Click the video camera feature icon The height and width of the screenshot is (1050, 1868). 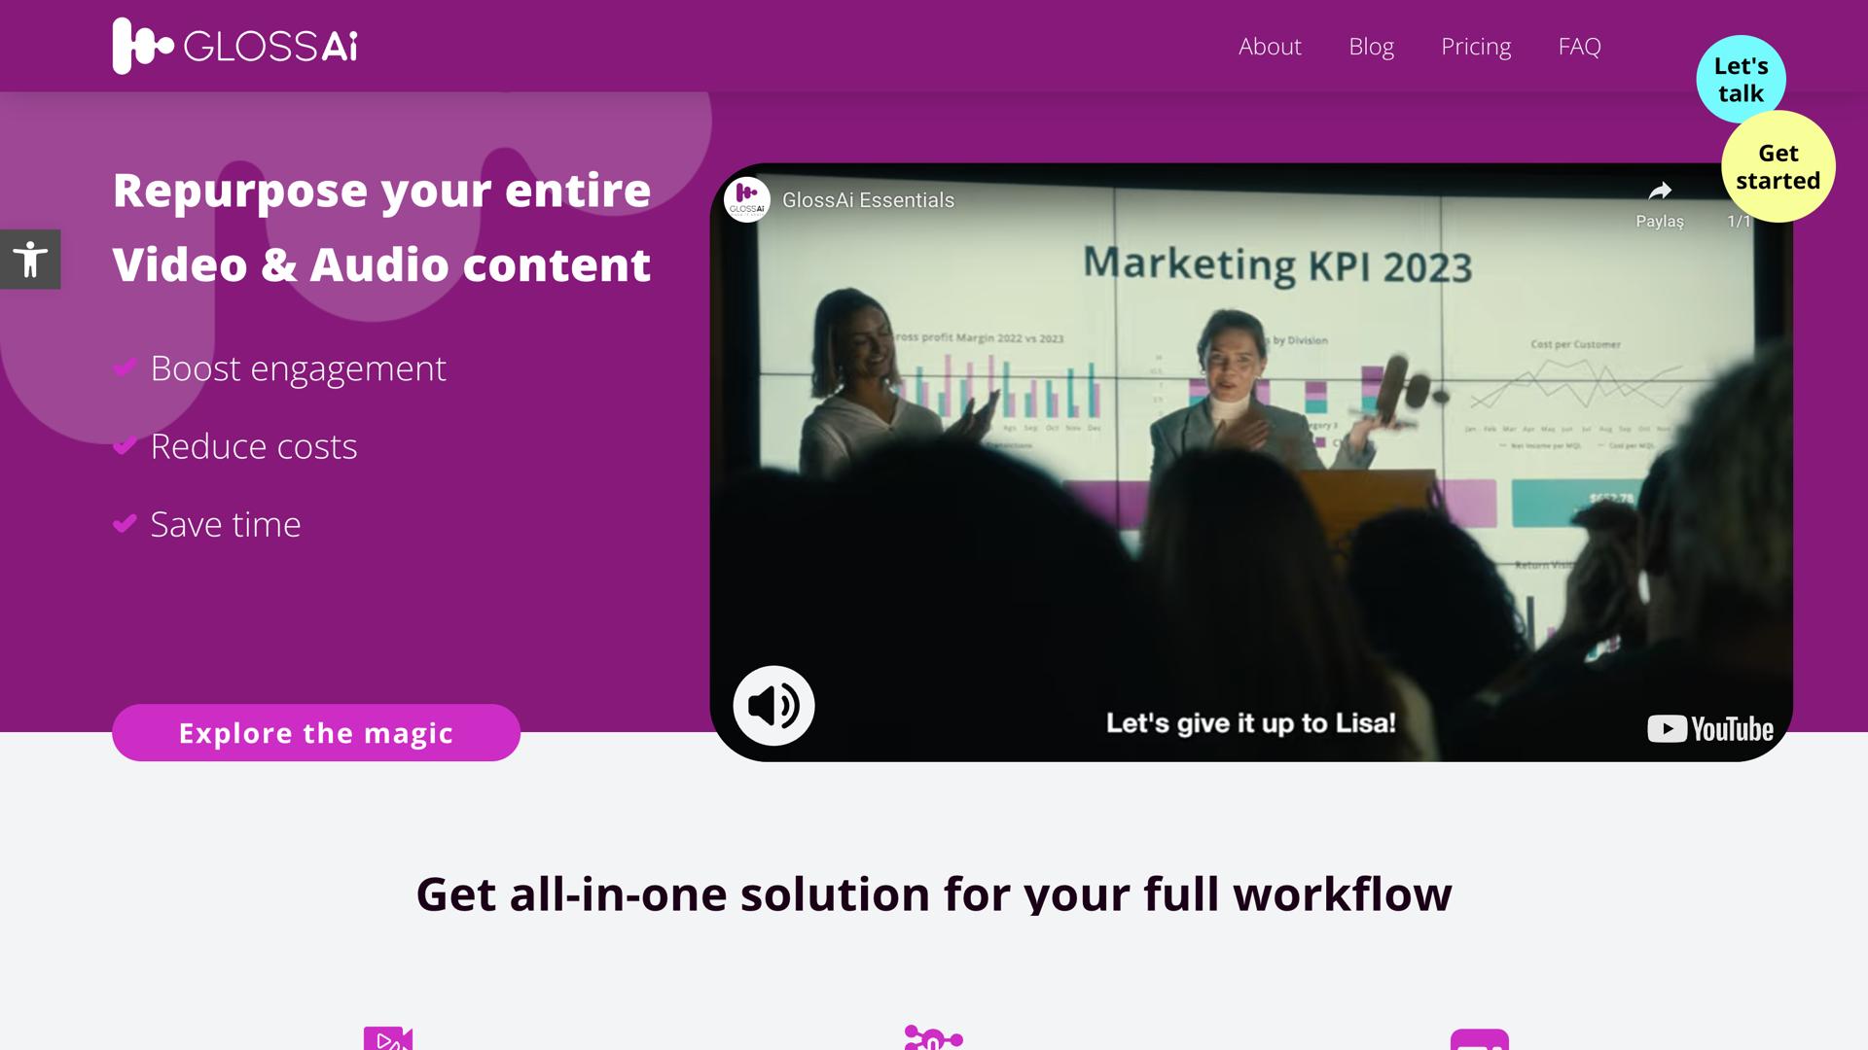388,1038
